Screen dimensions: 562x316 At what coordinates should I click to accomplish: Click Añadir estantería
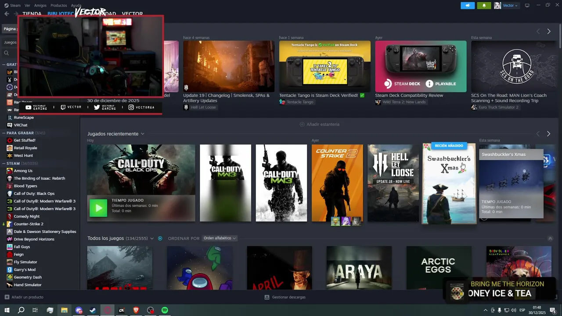(x=319, y=124)
